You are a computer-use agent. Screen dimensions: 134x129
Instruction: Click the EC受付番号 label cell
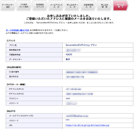34,72
